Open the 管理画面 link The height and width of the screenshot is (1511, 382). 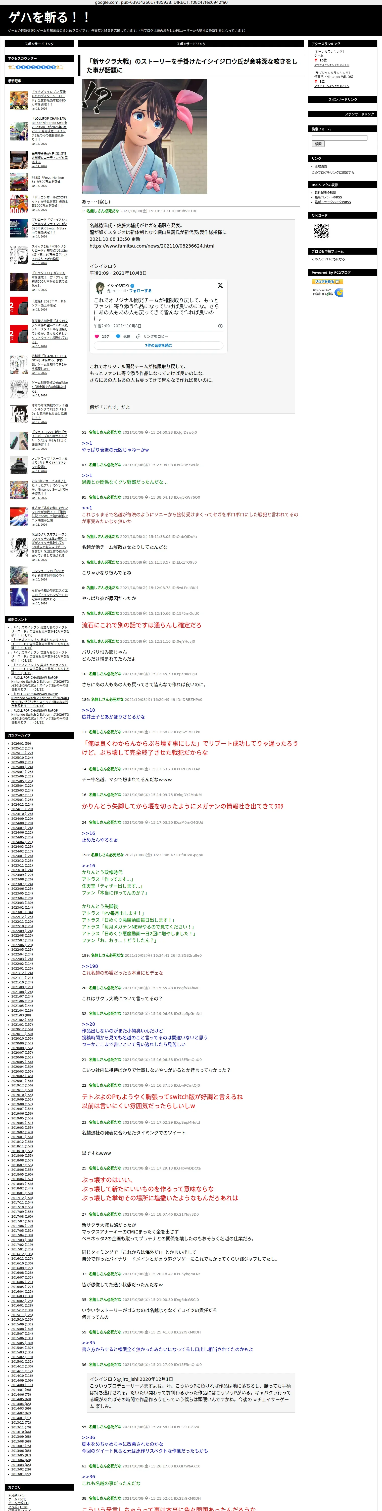pyautogui.click(x=321, y=166)
